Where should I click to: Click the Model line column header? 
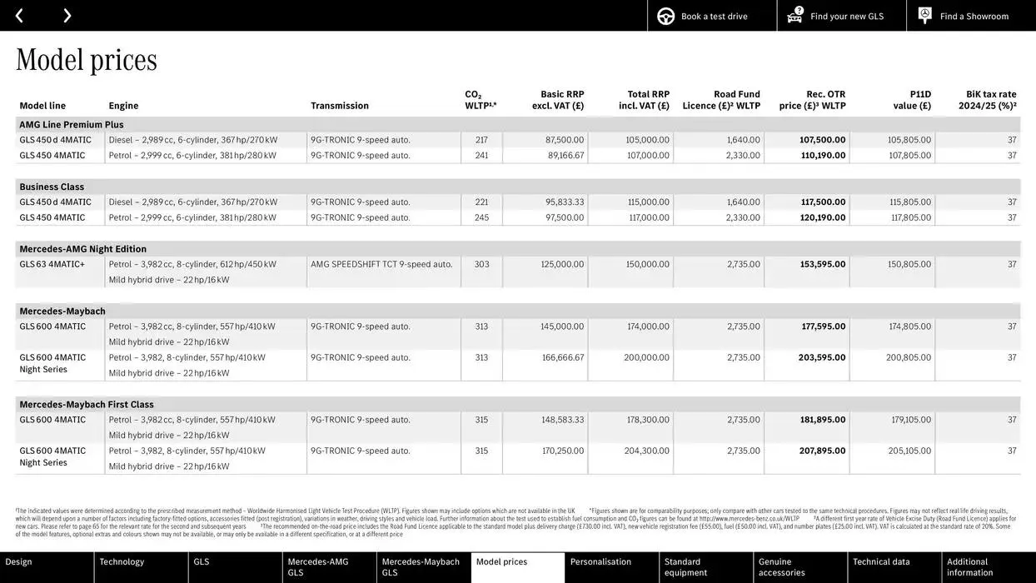pos(42,106)
